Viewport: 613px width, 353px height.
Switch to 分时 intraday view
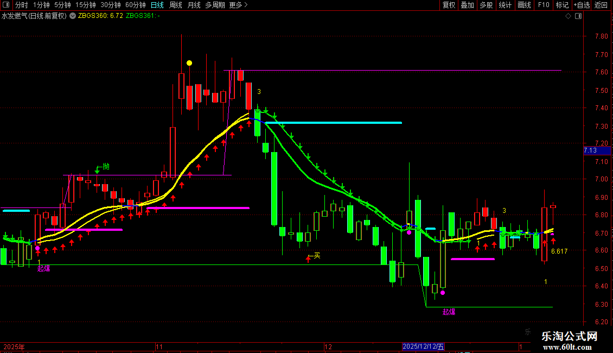[x=22, y=5]
